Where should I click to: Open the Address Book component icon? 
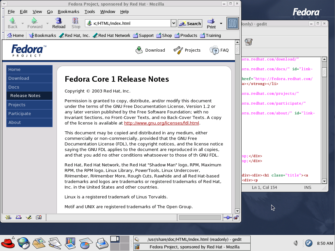pyautogui.click(x=39, y=217)
